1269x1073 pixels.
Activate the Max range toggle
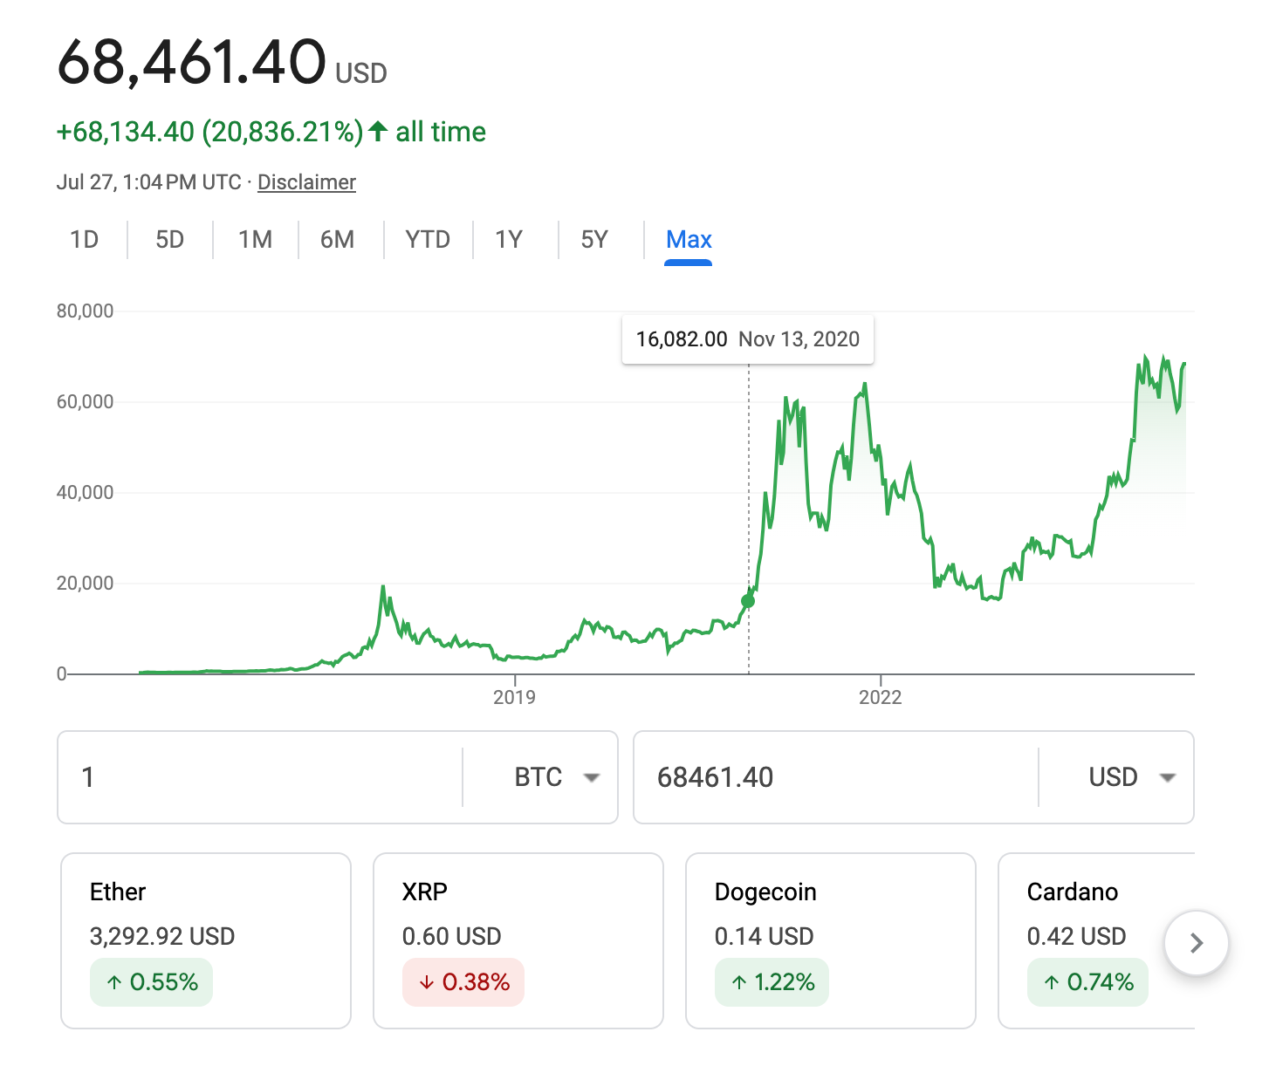click(x=689, y=239)
